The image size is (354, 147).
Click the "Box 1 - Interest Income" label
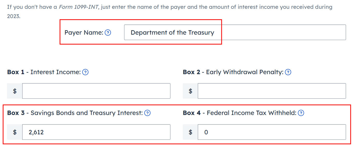click(x=44, y=72)
